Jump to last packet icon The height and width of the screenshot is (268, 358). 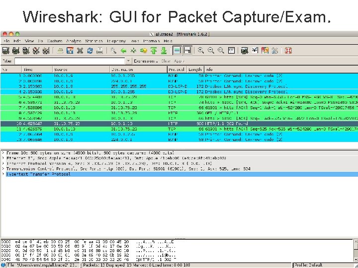(164, 50)
